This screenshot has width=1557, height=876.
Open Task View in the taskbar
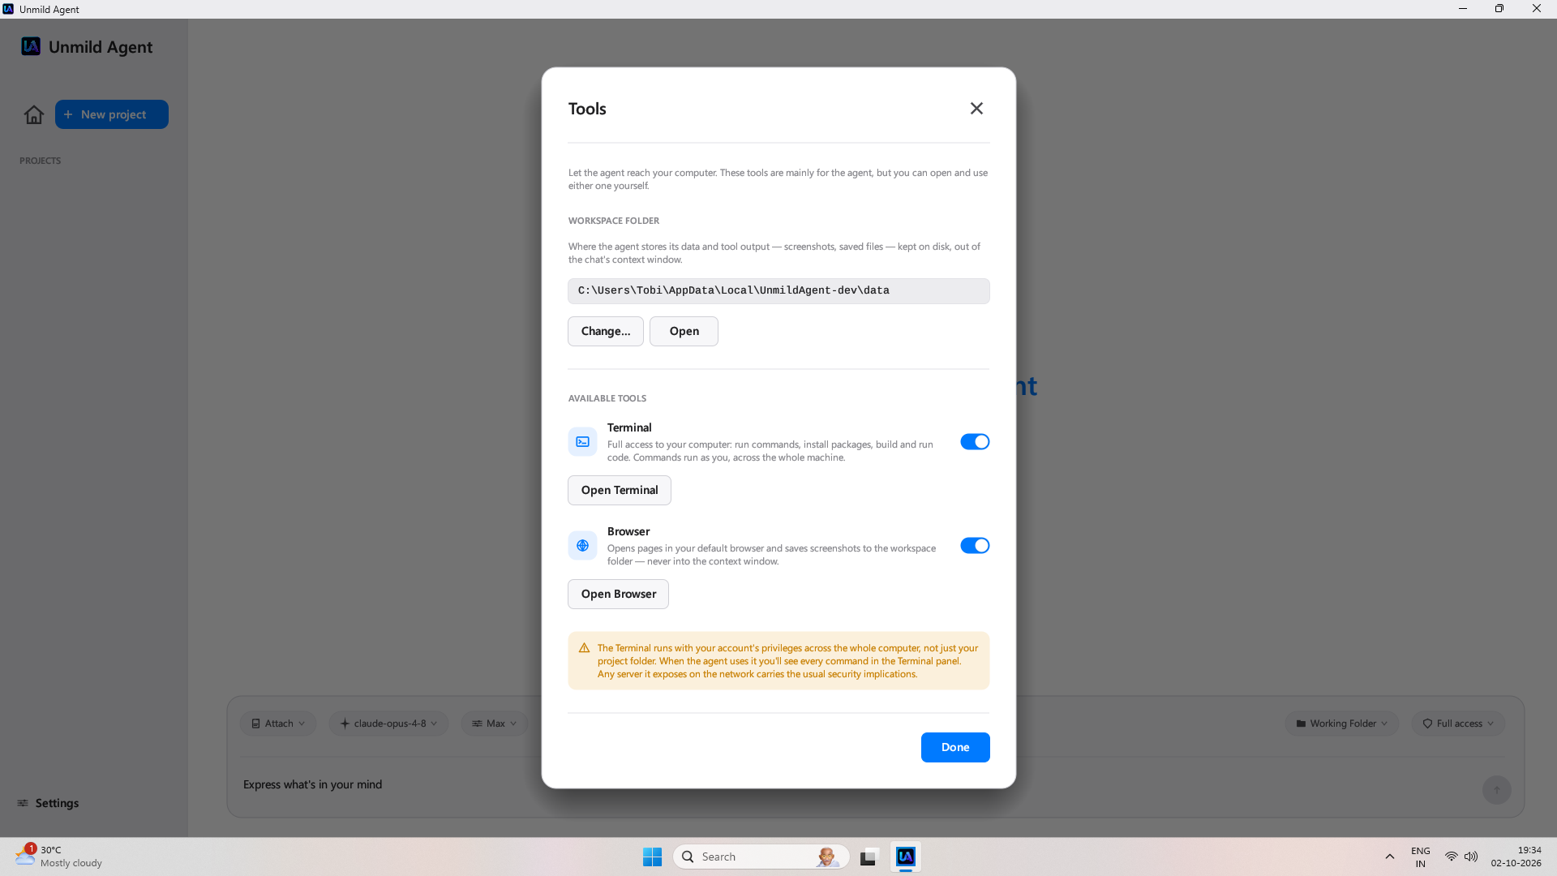869,857
